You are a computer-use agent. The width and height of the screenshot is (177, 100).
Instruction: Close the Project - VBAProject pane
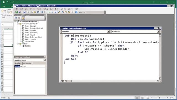pos(45,15)
